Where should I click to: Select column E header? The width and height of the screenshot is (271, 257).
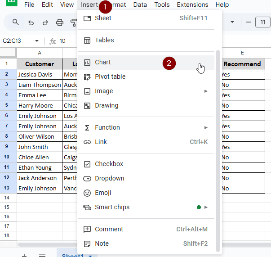click(x=242, y=53)
